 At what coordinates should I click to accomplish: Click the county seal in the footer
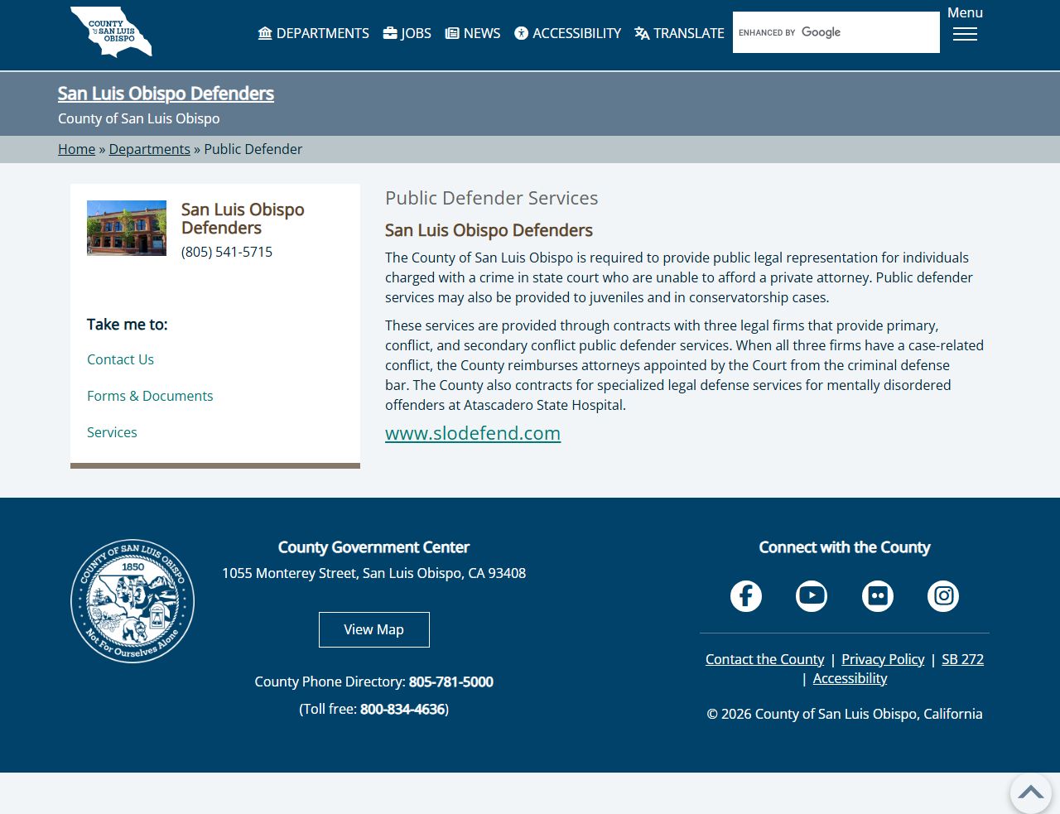[132, 601]
